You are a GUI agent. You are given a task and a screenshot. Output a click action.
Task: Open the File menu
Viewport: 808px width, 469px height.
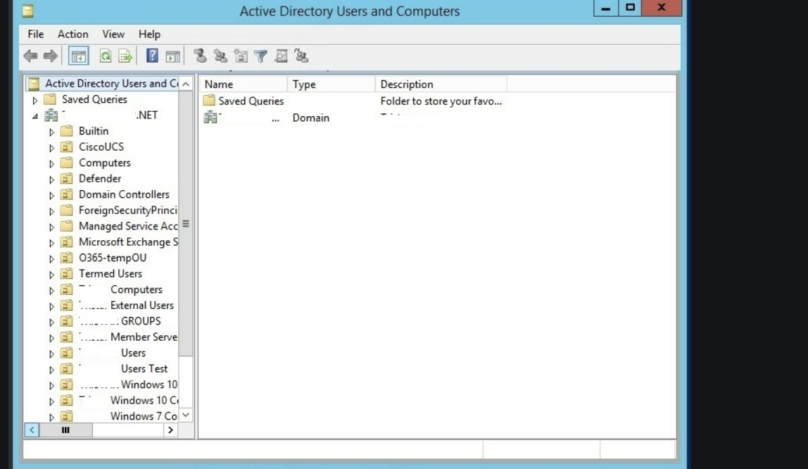[x=36, y=34]
